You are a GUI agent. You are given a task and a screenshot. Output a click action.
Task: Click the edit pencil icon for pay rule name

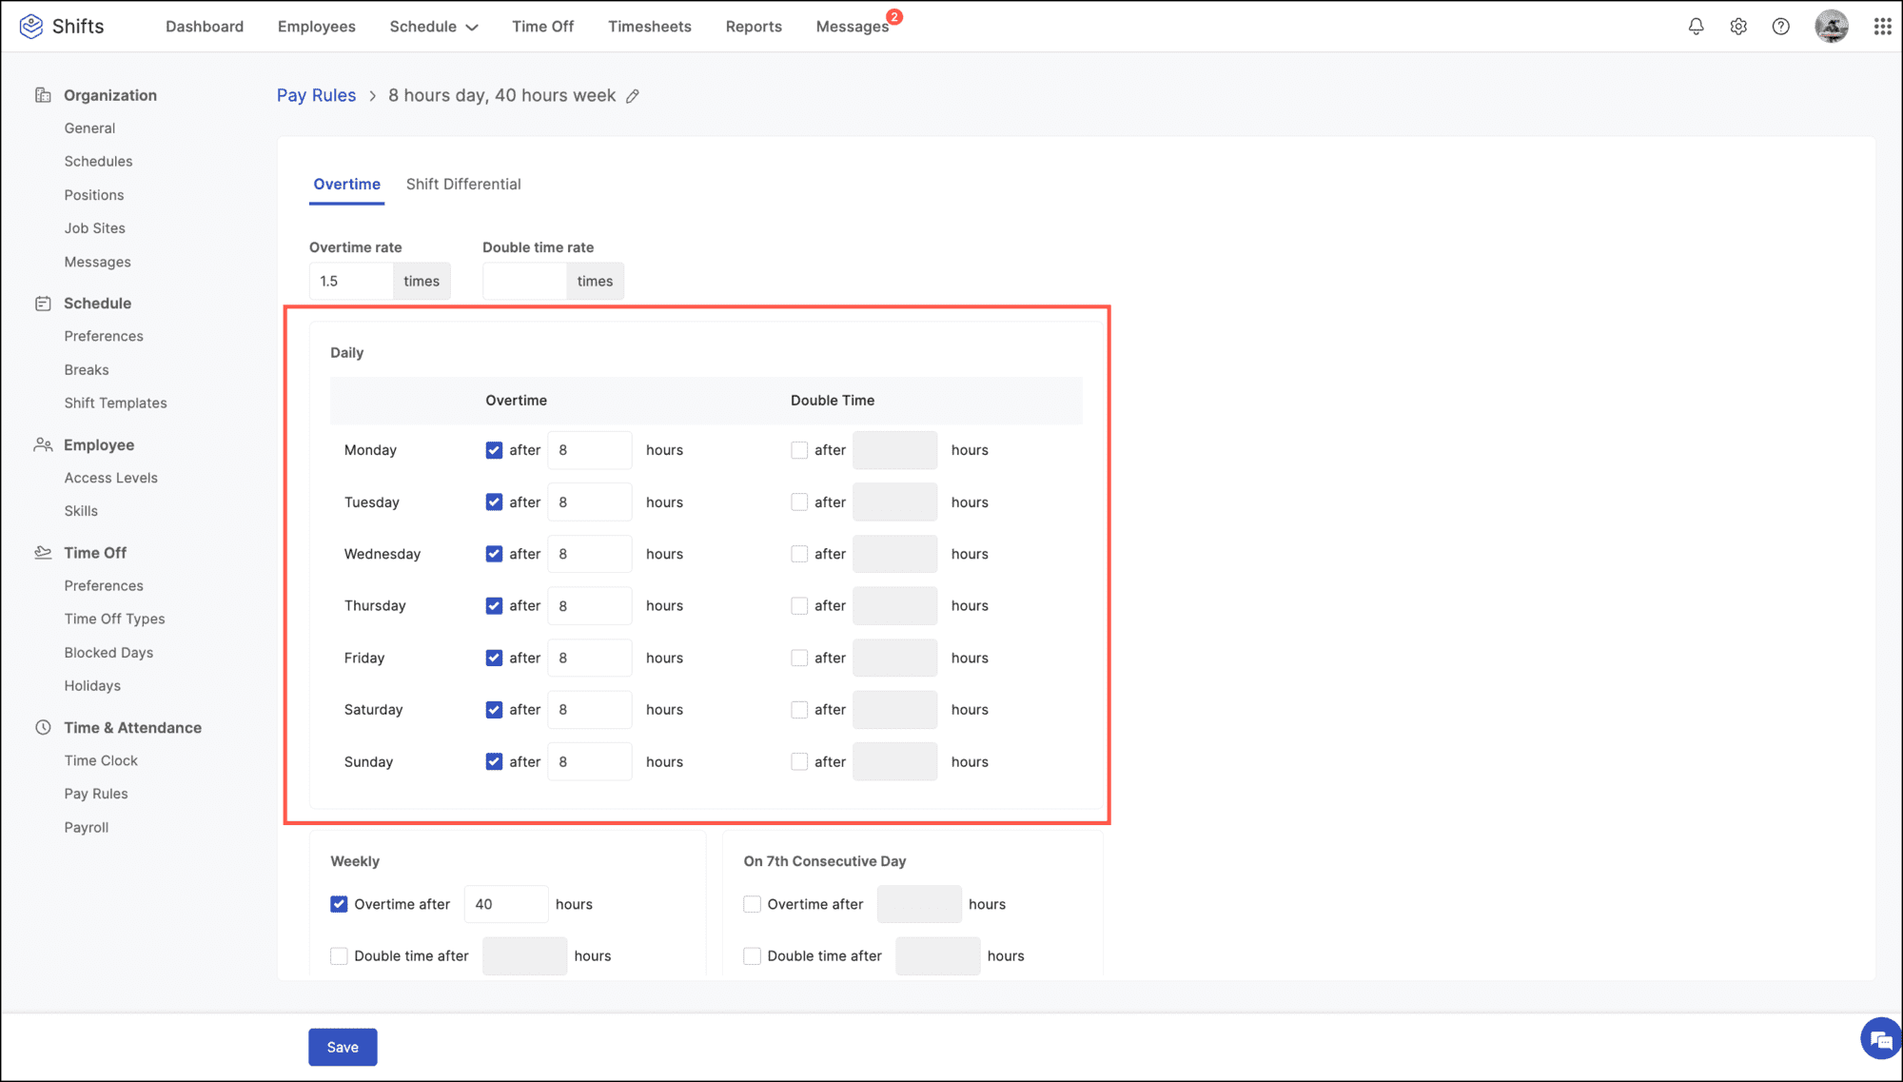633,95
